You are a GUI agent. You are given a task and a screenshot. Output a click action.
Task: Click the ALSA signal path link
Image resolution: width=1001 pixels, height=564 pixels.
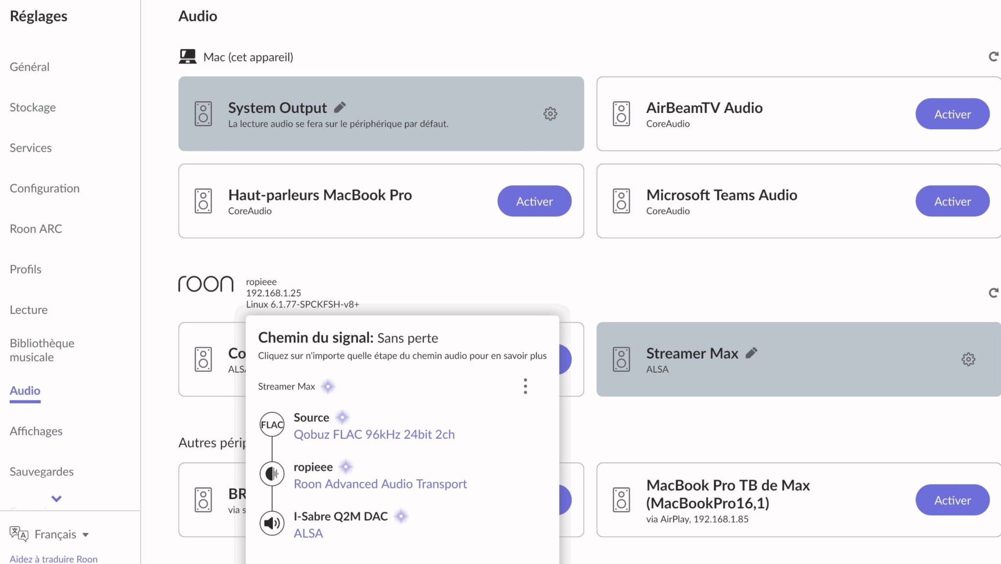click(x=308, y=533)
